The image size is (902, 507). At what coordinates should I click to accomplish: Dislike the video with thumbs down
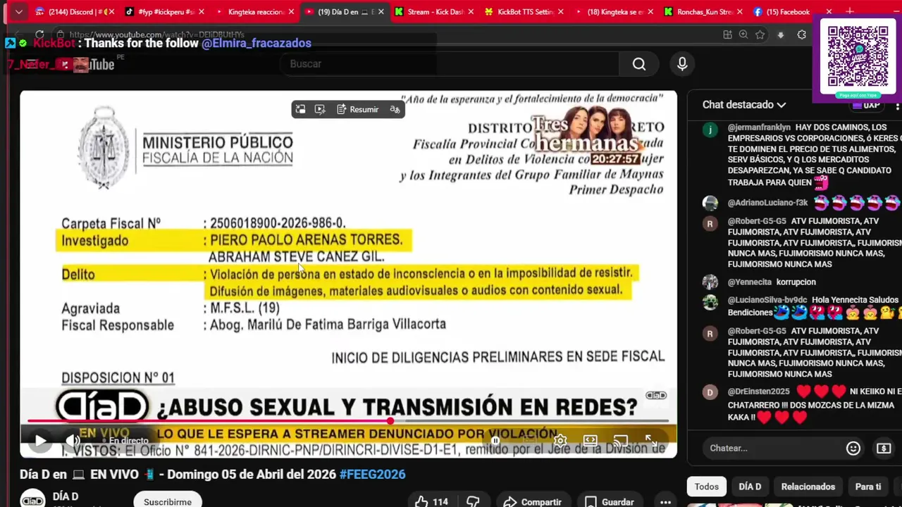[x=474, y=501]
